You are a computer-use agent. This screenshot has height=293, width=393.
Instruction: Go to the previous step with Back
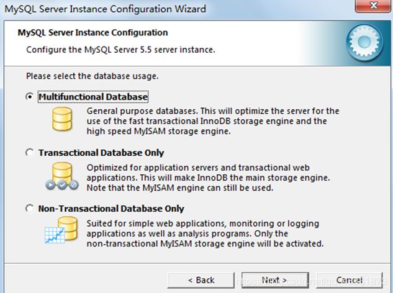click(201, 280)
